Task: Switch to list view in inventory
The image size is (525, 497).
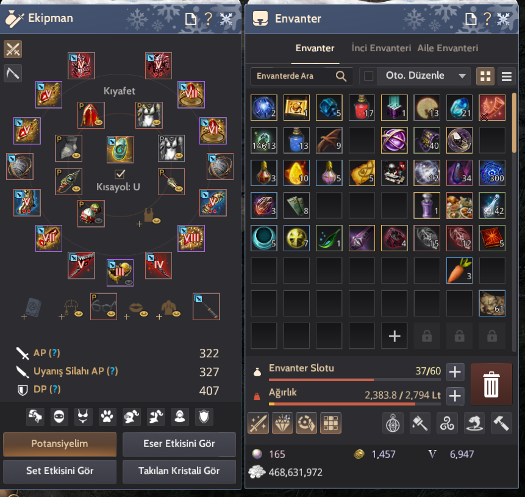Action: point(506,76)
